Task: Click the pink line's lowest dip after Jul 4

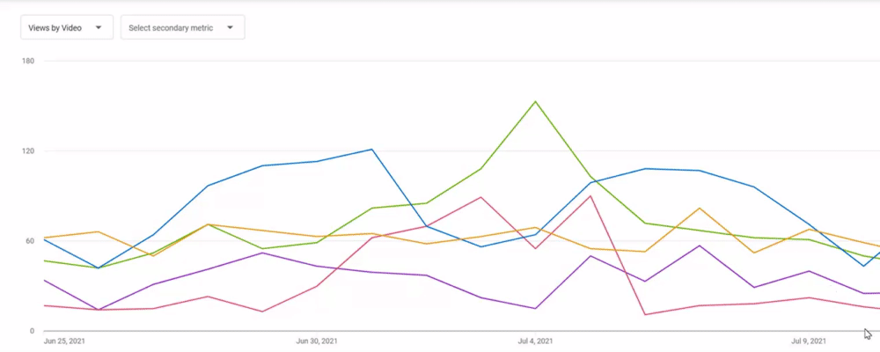Action: [645, 314]
